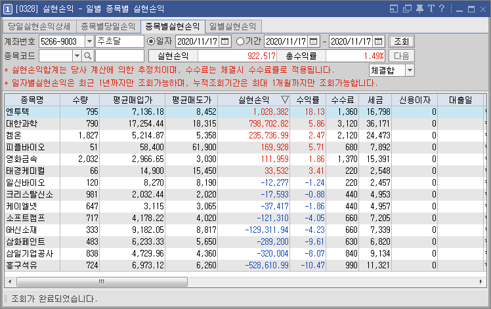The image size is (491, 309).
Task: Click the status message 조회가 완료되었습니다
Action: point(54,299)
